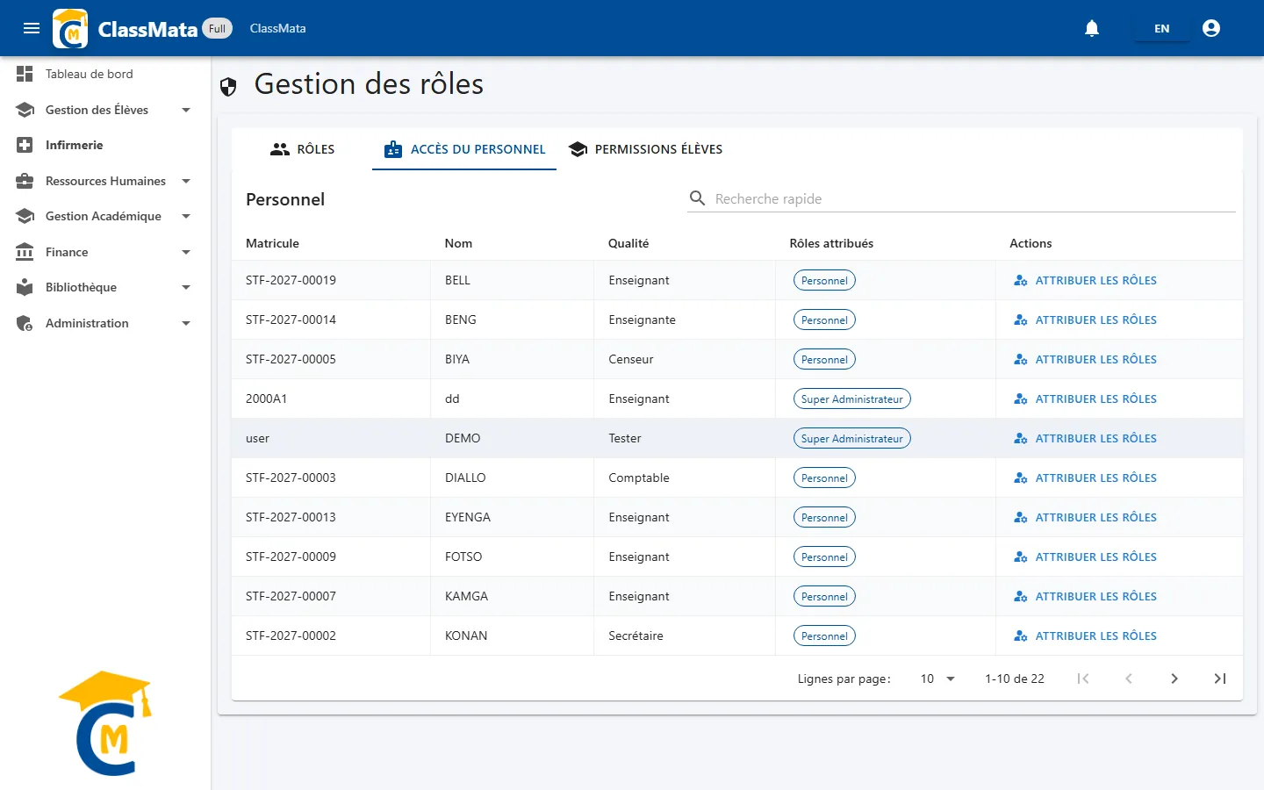
Task: Open the hamburger navigation menu
Action: tap(32, 28)
